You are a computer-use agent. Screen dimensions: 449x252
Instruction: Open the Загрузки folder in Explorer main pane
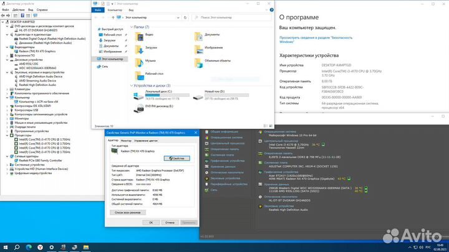[x=146, y=49]
